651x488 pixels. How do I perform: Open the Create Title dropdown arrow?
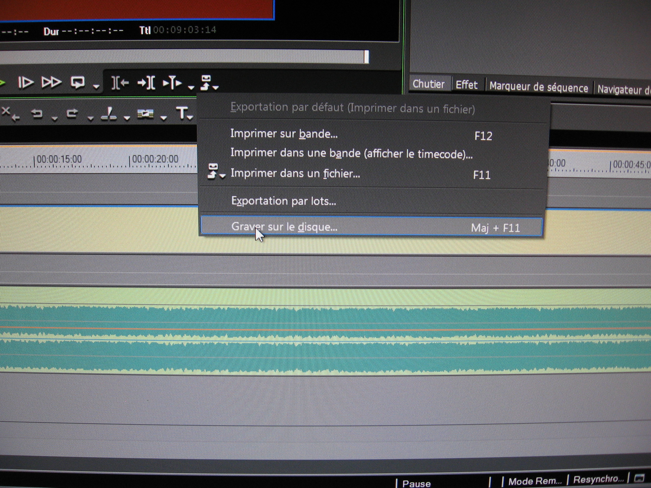coord(190,117)
